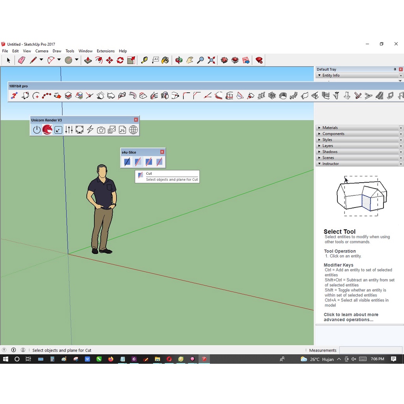This screenshot has height=404, width=404.
Task: Choose the Zoom magnifier tool
Action: [x=200, y=60]
